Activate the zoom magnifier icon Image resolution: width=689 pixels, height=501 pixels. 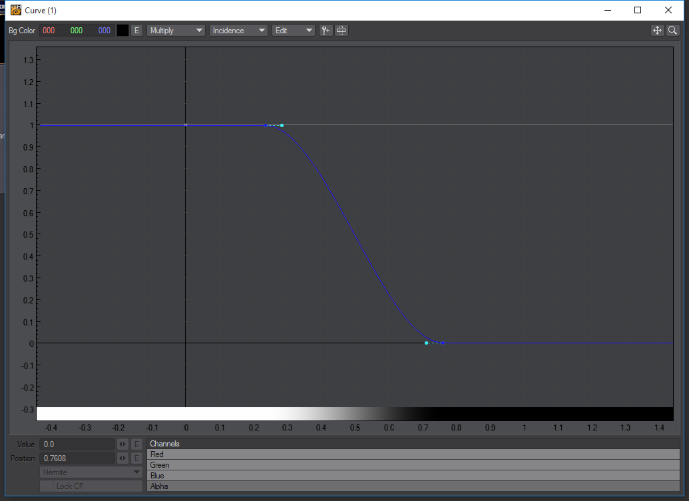672,31
